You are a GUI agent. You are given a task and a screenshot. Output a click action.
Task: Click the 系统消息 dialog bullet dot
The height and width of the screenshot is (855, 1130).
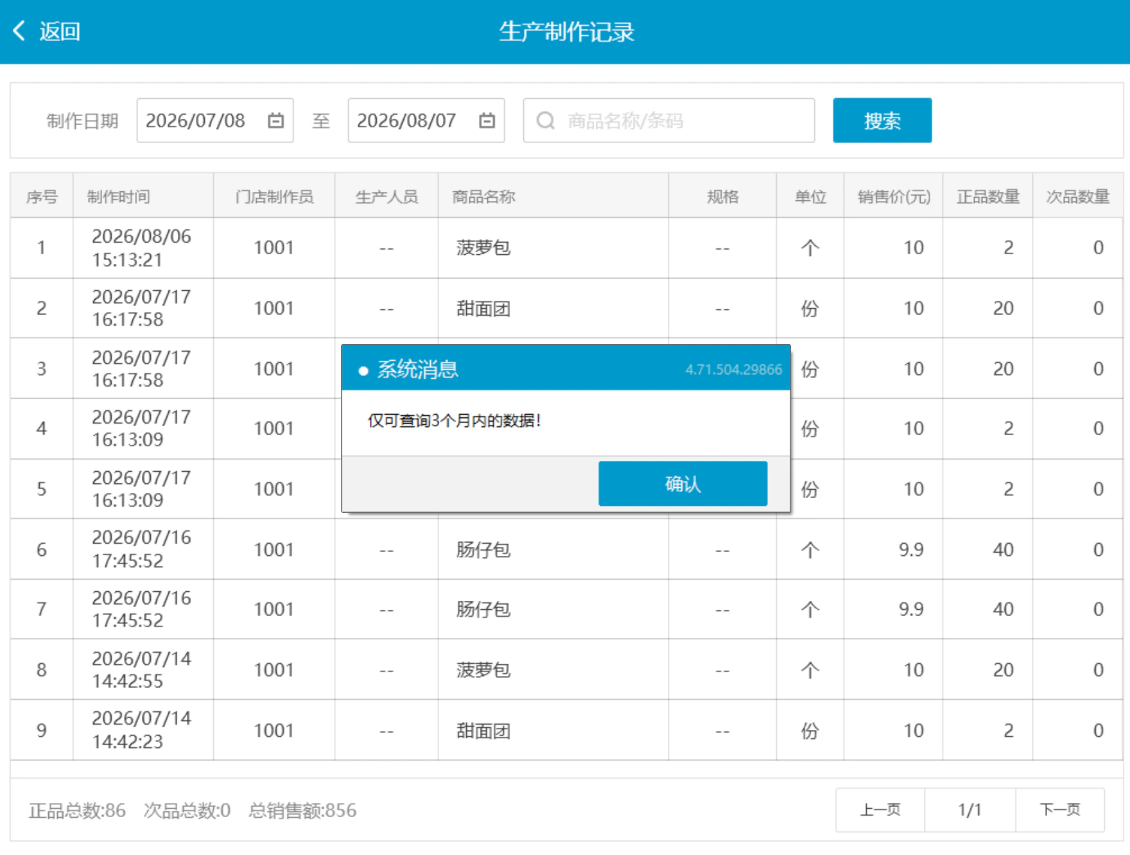[x=363, y=370]
